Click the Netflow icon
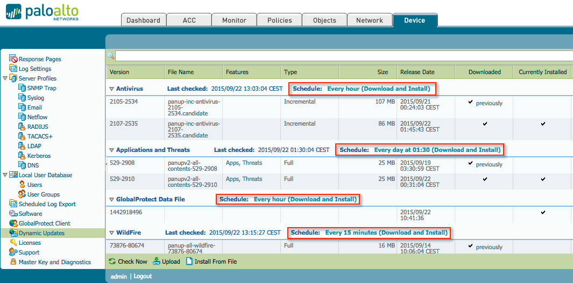Viewport: 573px width, 283px height. 22,117
